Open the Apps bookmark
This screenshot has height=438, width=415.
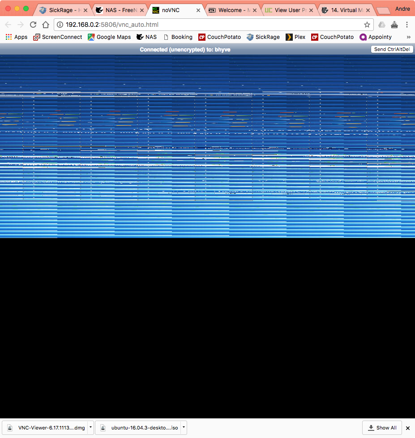point(17,37)
